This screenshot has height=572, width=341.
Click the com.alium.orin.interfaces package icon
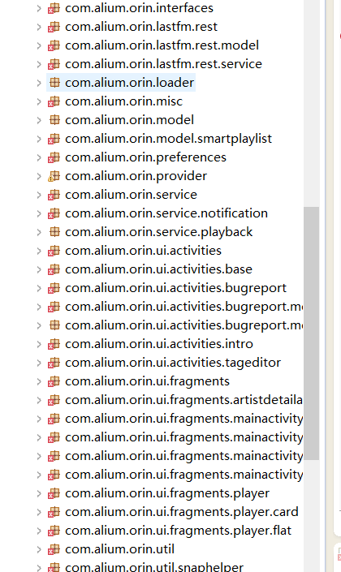[x=54, y=7]
